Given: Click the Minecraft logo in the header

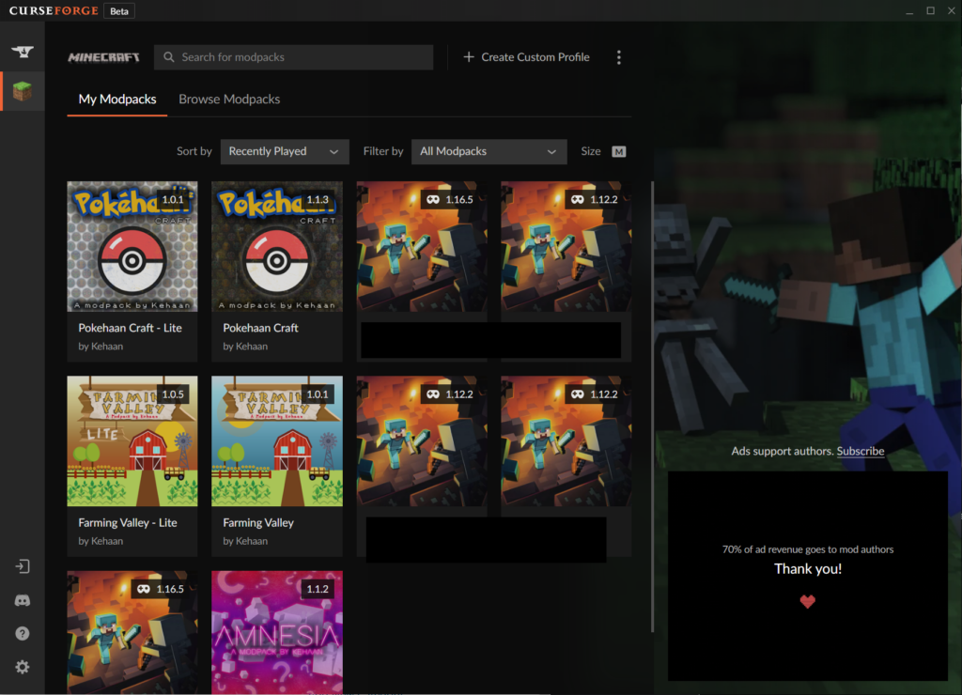Looking at the screenshot, I should [103, 57].
